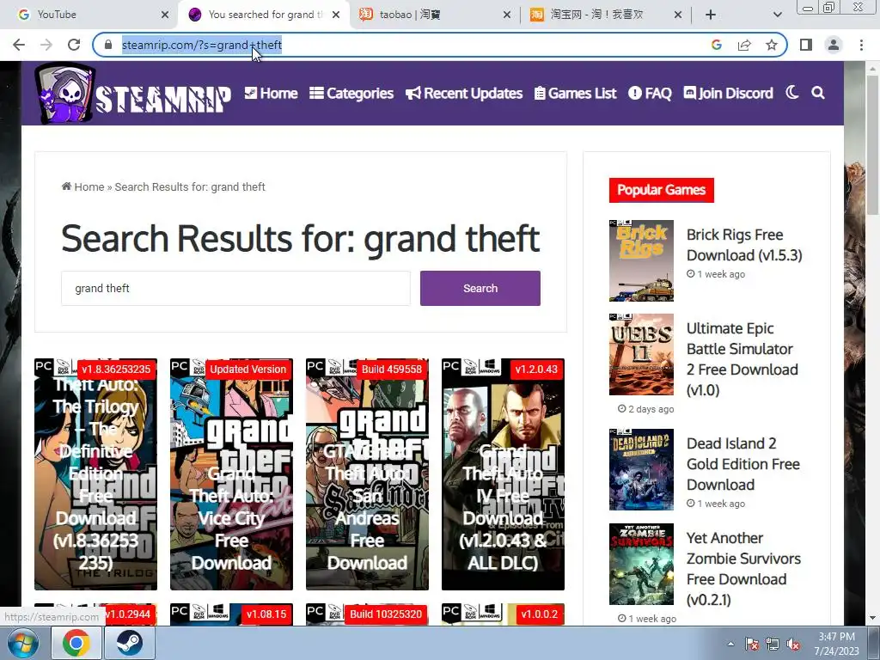Open the Categories menu
Image resolution: width=880 pixels, height=660 pixels.
coord(351,93)
